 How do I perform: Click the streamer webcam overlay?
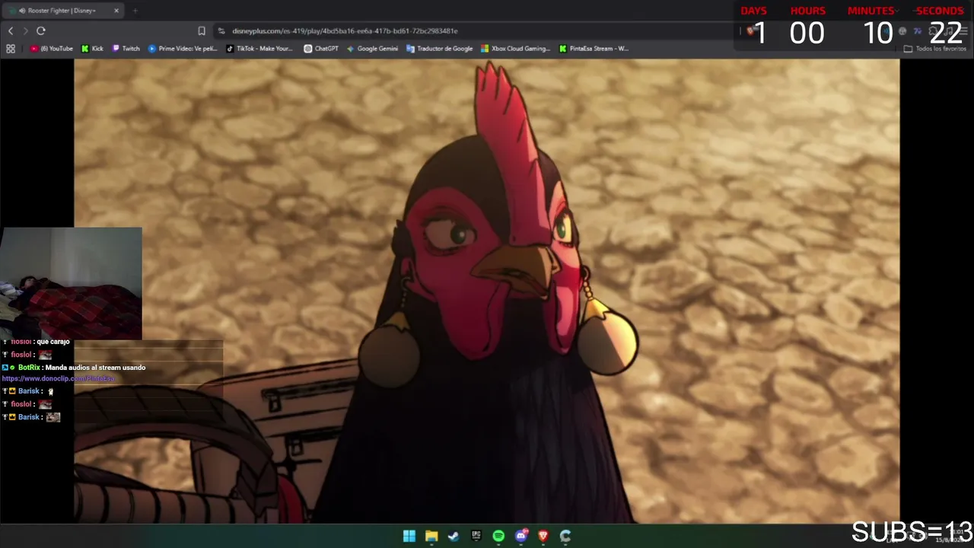(71, 282)
